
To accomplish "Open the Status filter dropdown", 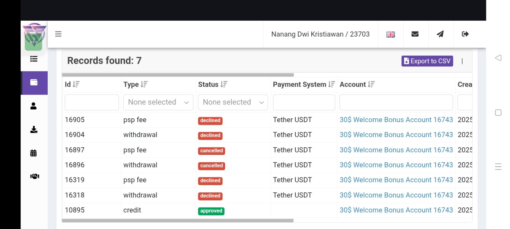I will tap(233, 102).
